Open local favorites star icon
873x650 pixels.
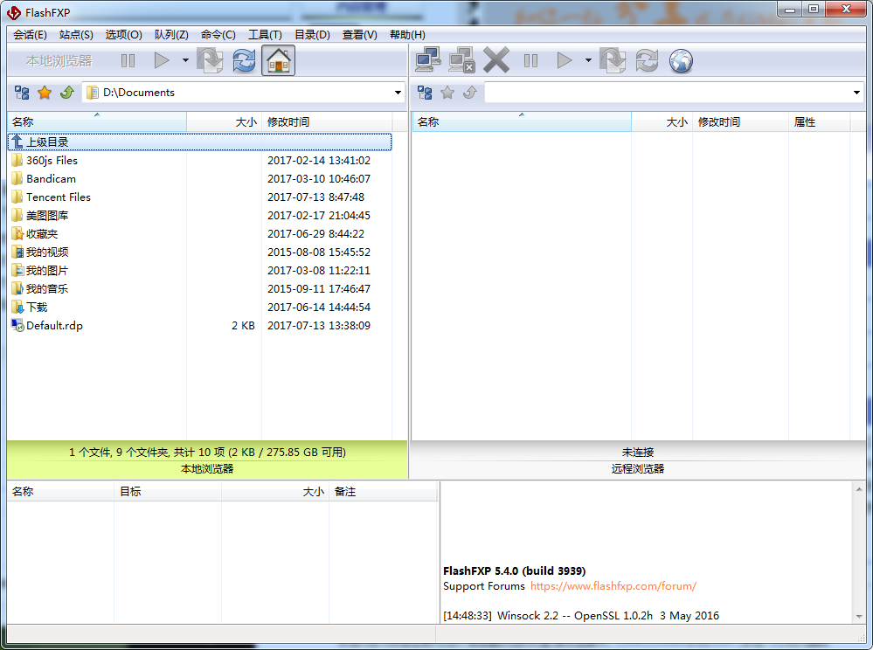(45, 93)
